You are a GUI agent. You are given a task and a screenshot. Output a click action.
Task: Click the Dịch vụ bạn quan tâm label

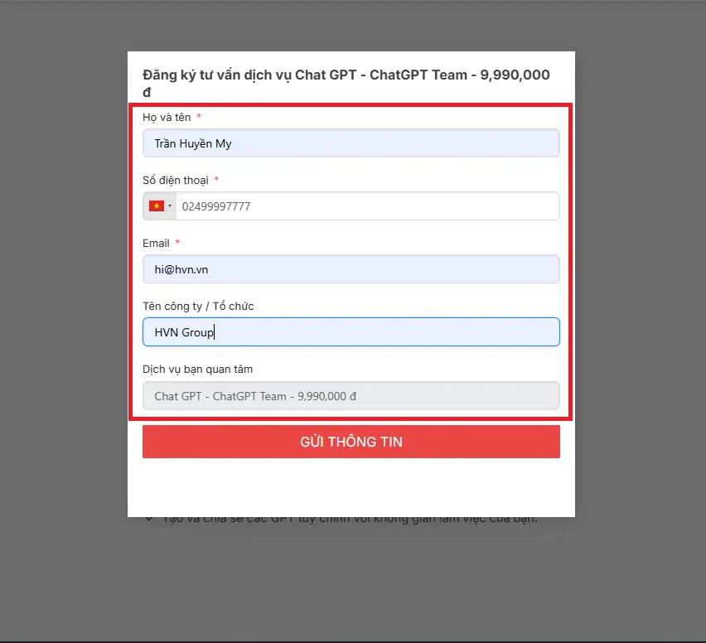[198, 369]
